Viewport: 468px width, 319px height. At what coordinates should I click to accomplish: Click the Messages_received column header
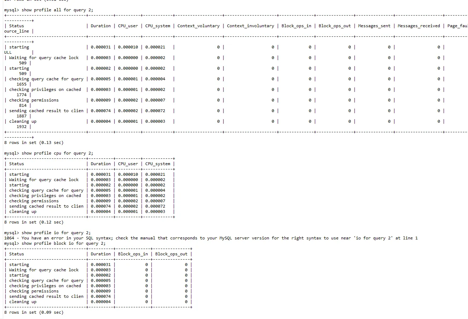click(x=418, y=26)
